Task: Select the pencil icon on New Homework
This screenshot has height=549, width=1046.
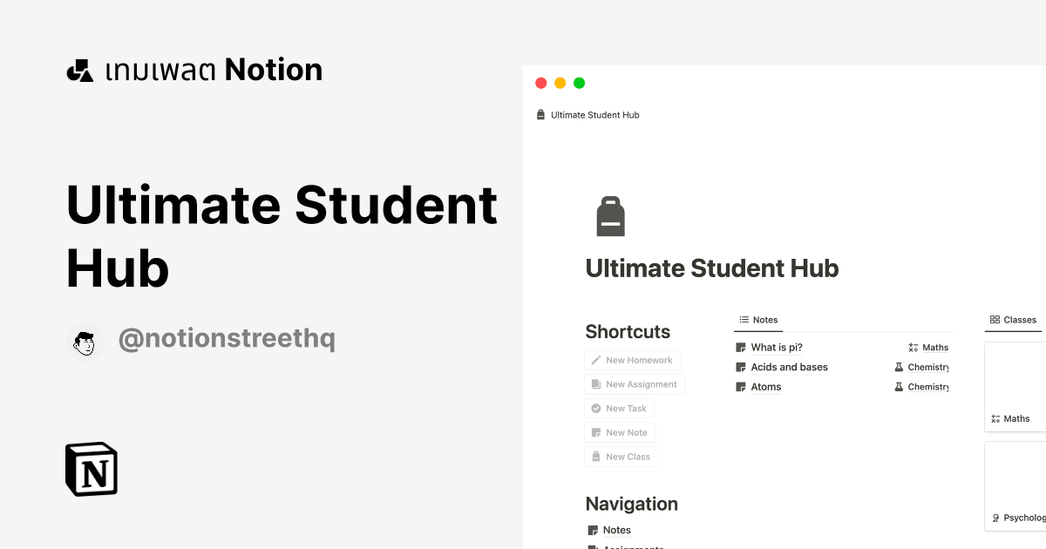Action: (595, 360)
